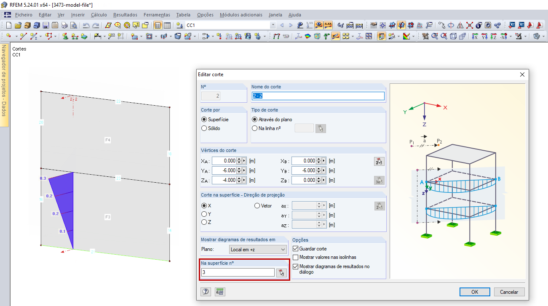Open the Módulos adicionais menu

(x=241, y=15)
